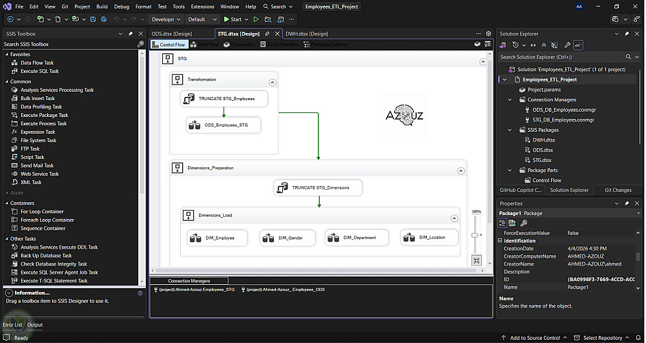Screen dimensions: 646x343
Task: Click Add to Source Control in status bar
Action: pos(534,338)
